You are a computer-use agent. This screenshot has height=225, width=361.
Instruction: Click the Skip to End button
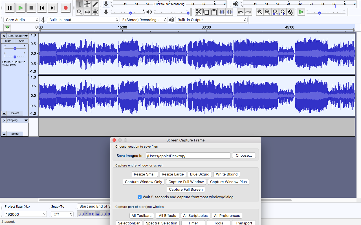[53, 8]
